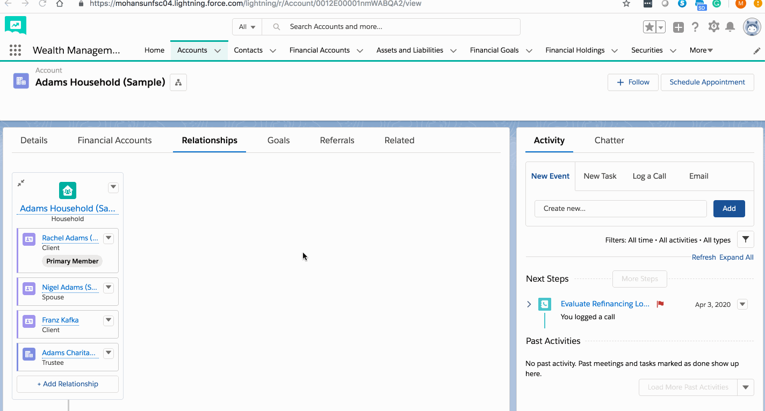
Task: Switch to the Related tab
Action: [x=399, y=140]
